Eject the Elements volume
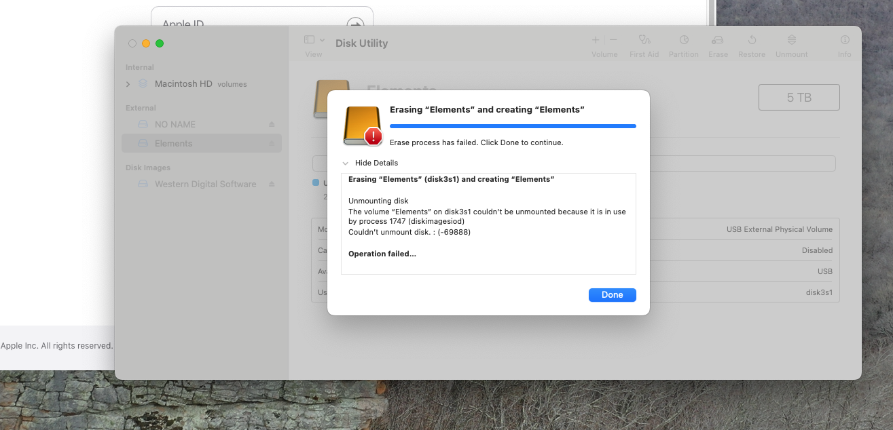The image size is (893, 430). click(x=272, y=144)
